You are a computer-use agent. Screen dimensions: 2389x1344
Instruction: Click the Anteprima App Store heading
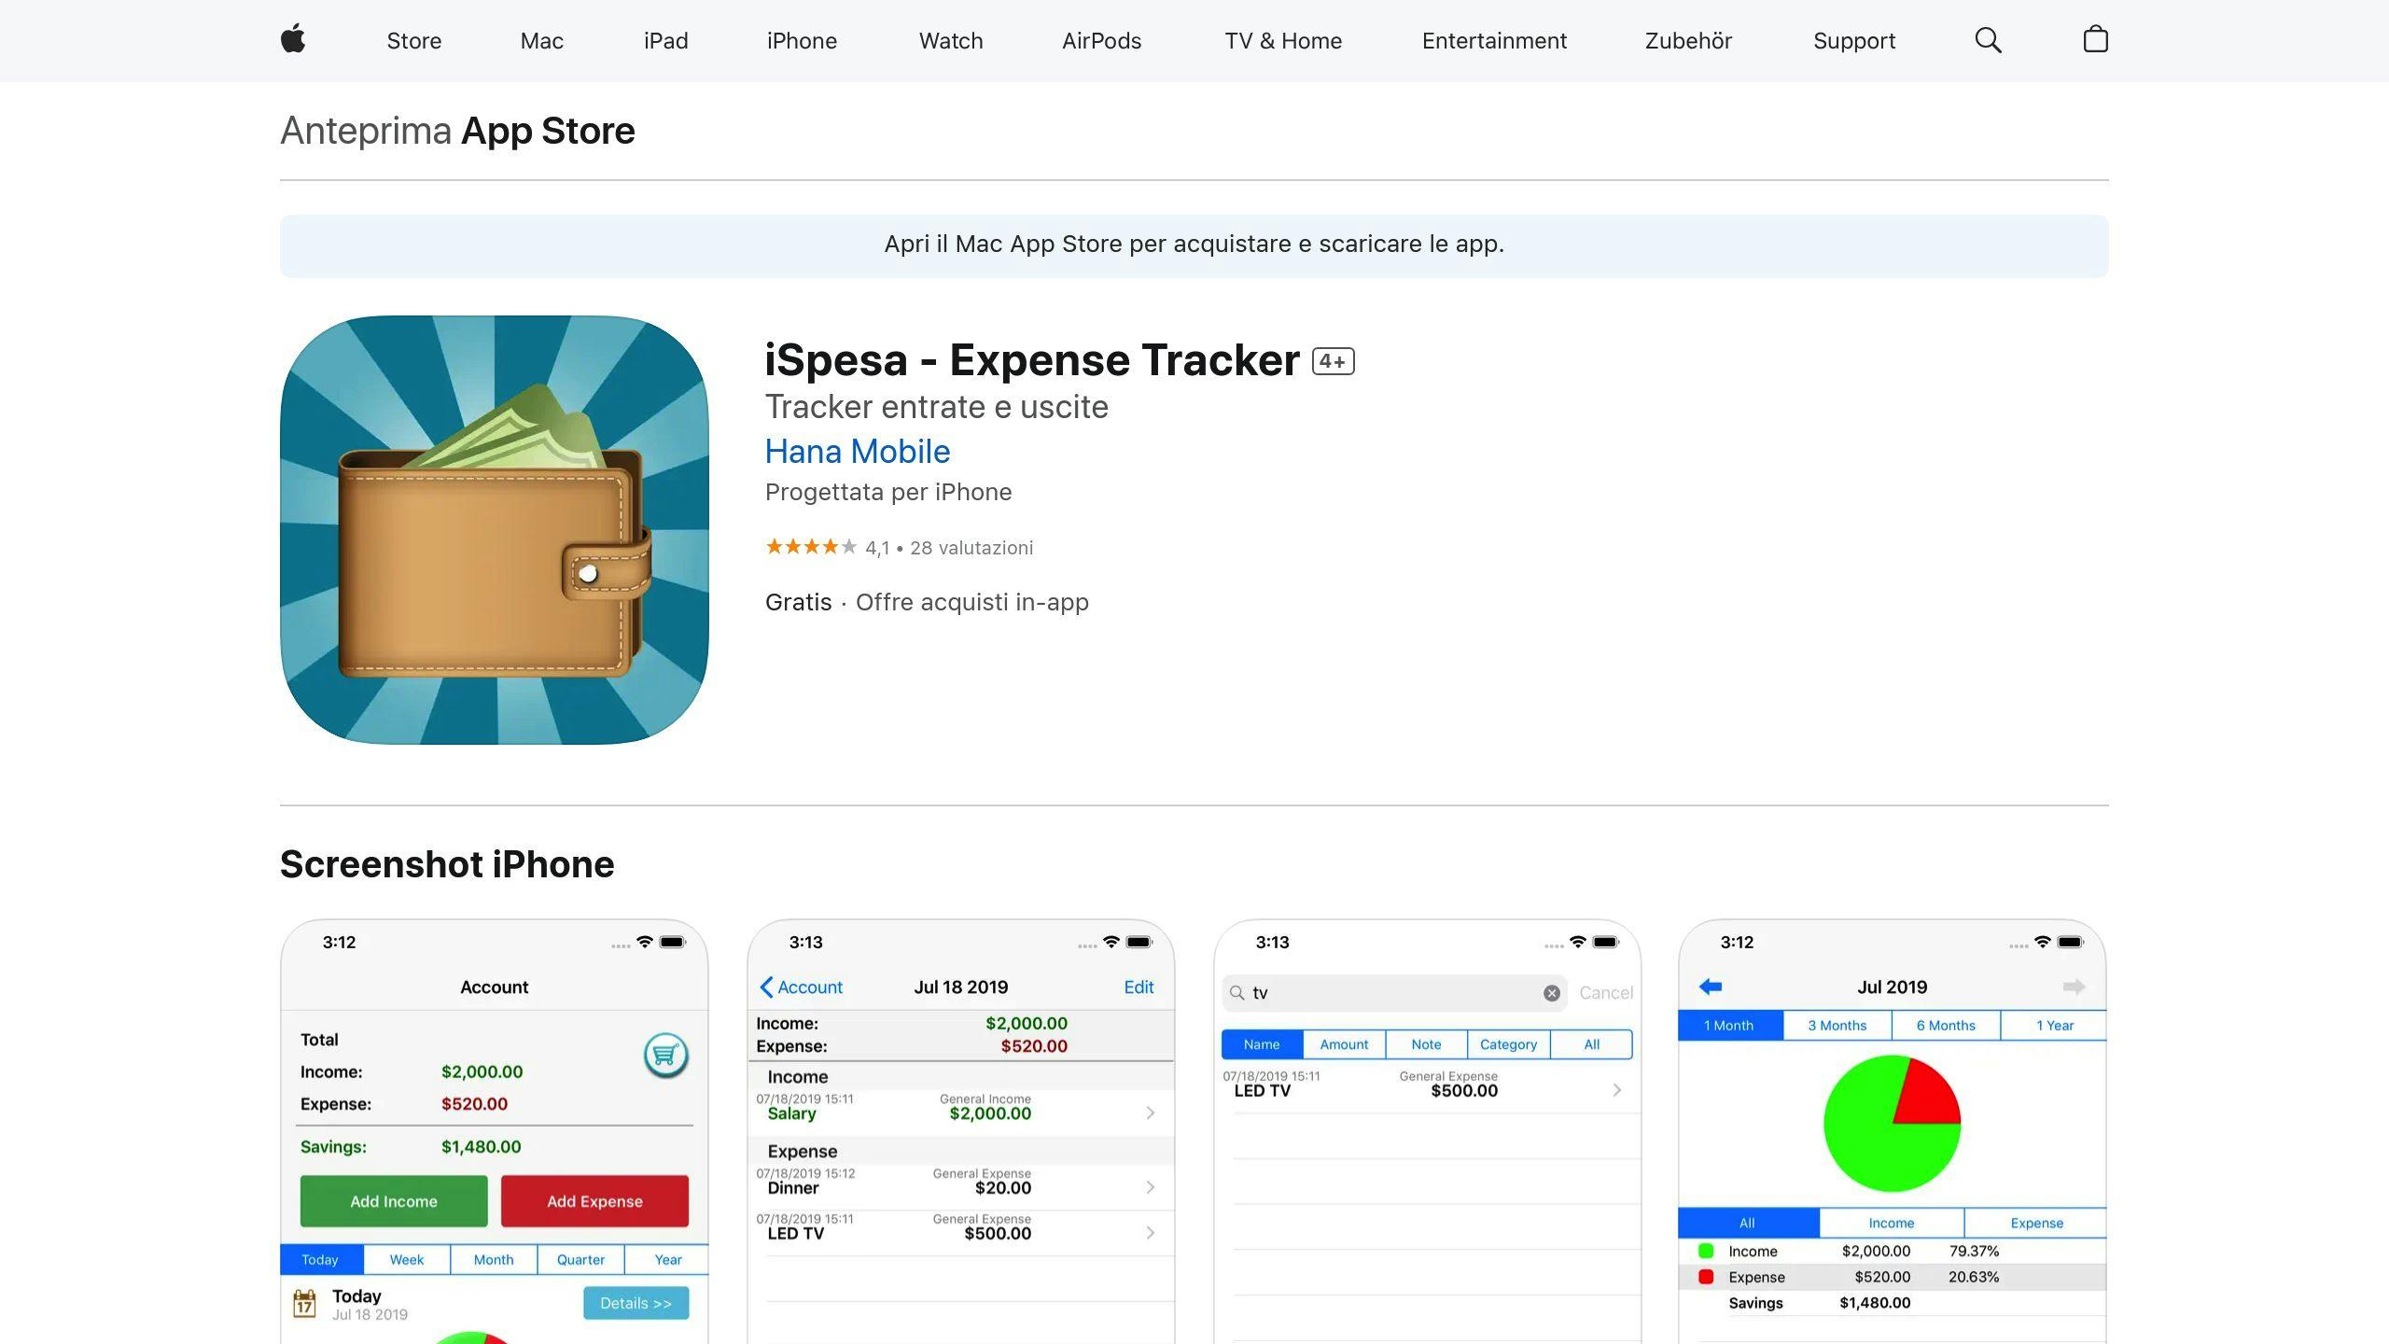457,131
